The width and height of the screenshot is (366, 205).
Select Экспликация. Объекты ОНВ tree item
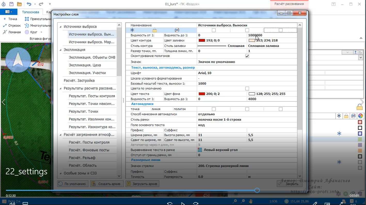click(92, 58)
